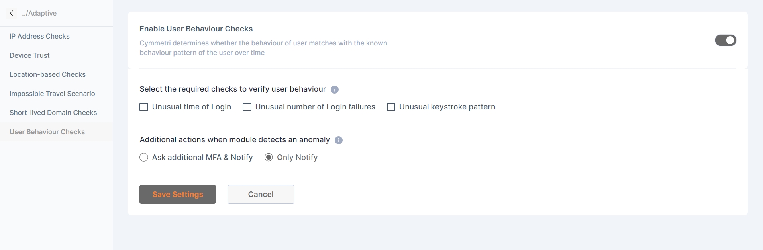763x250 pixels.
Task: Click info icon next to required checks heading
Action: click(x=335, y=90)
